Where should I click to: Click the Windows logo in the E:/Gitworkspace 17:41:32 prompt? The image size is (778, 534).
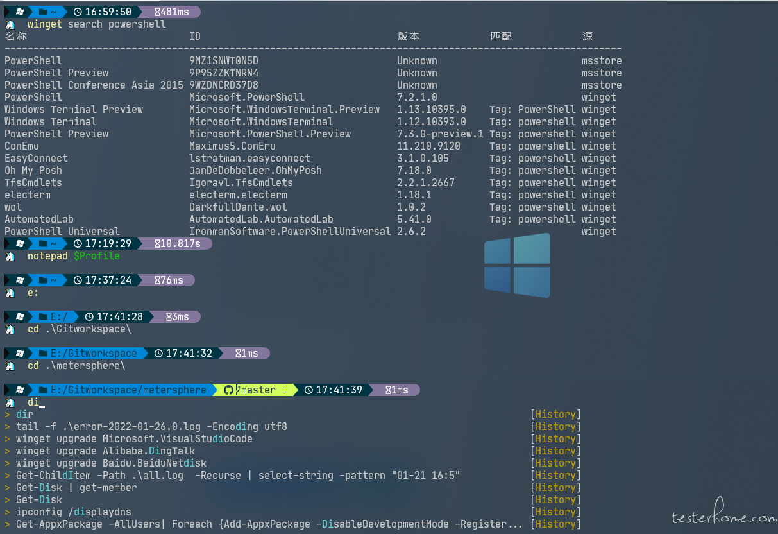(x=20, y=353)
